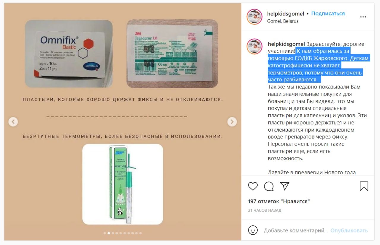Go to the previous carousel image
The height and width of the screenshot is (245, 380).
pos(13,121)
